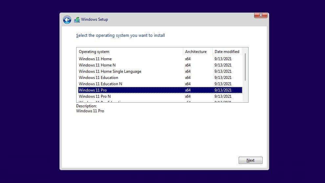Select Windows 11 Home edition
The height and width of the screenshot is (183, 325).
pyautogui.click(x=95, y=59)
